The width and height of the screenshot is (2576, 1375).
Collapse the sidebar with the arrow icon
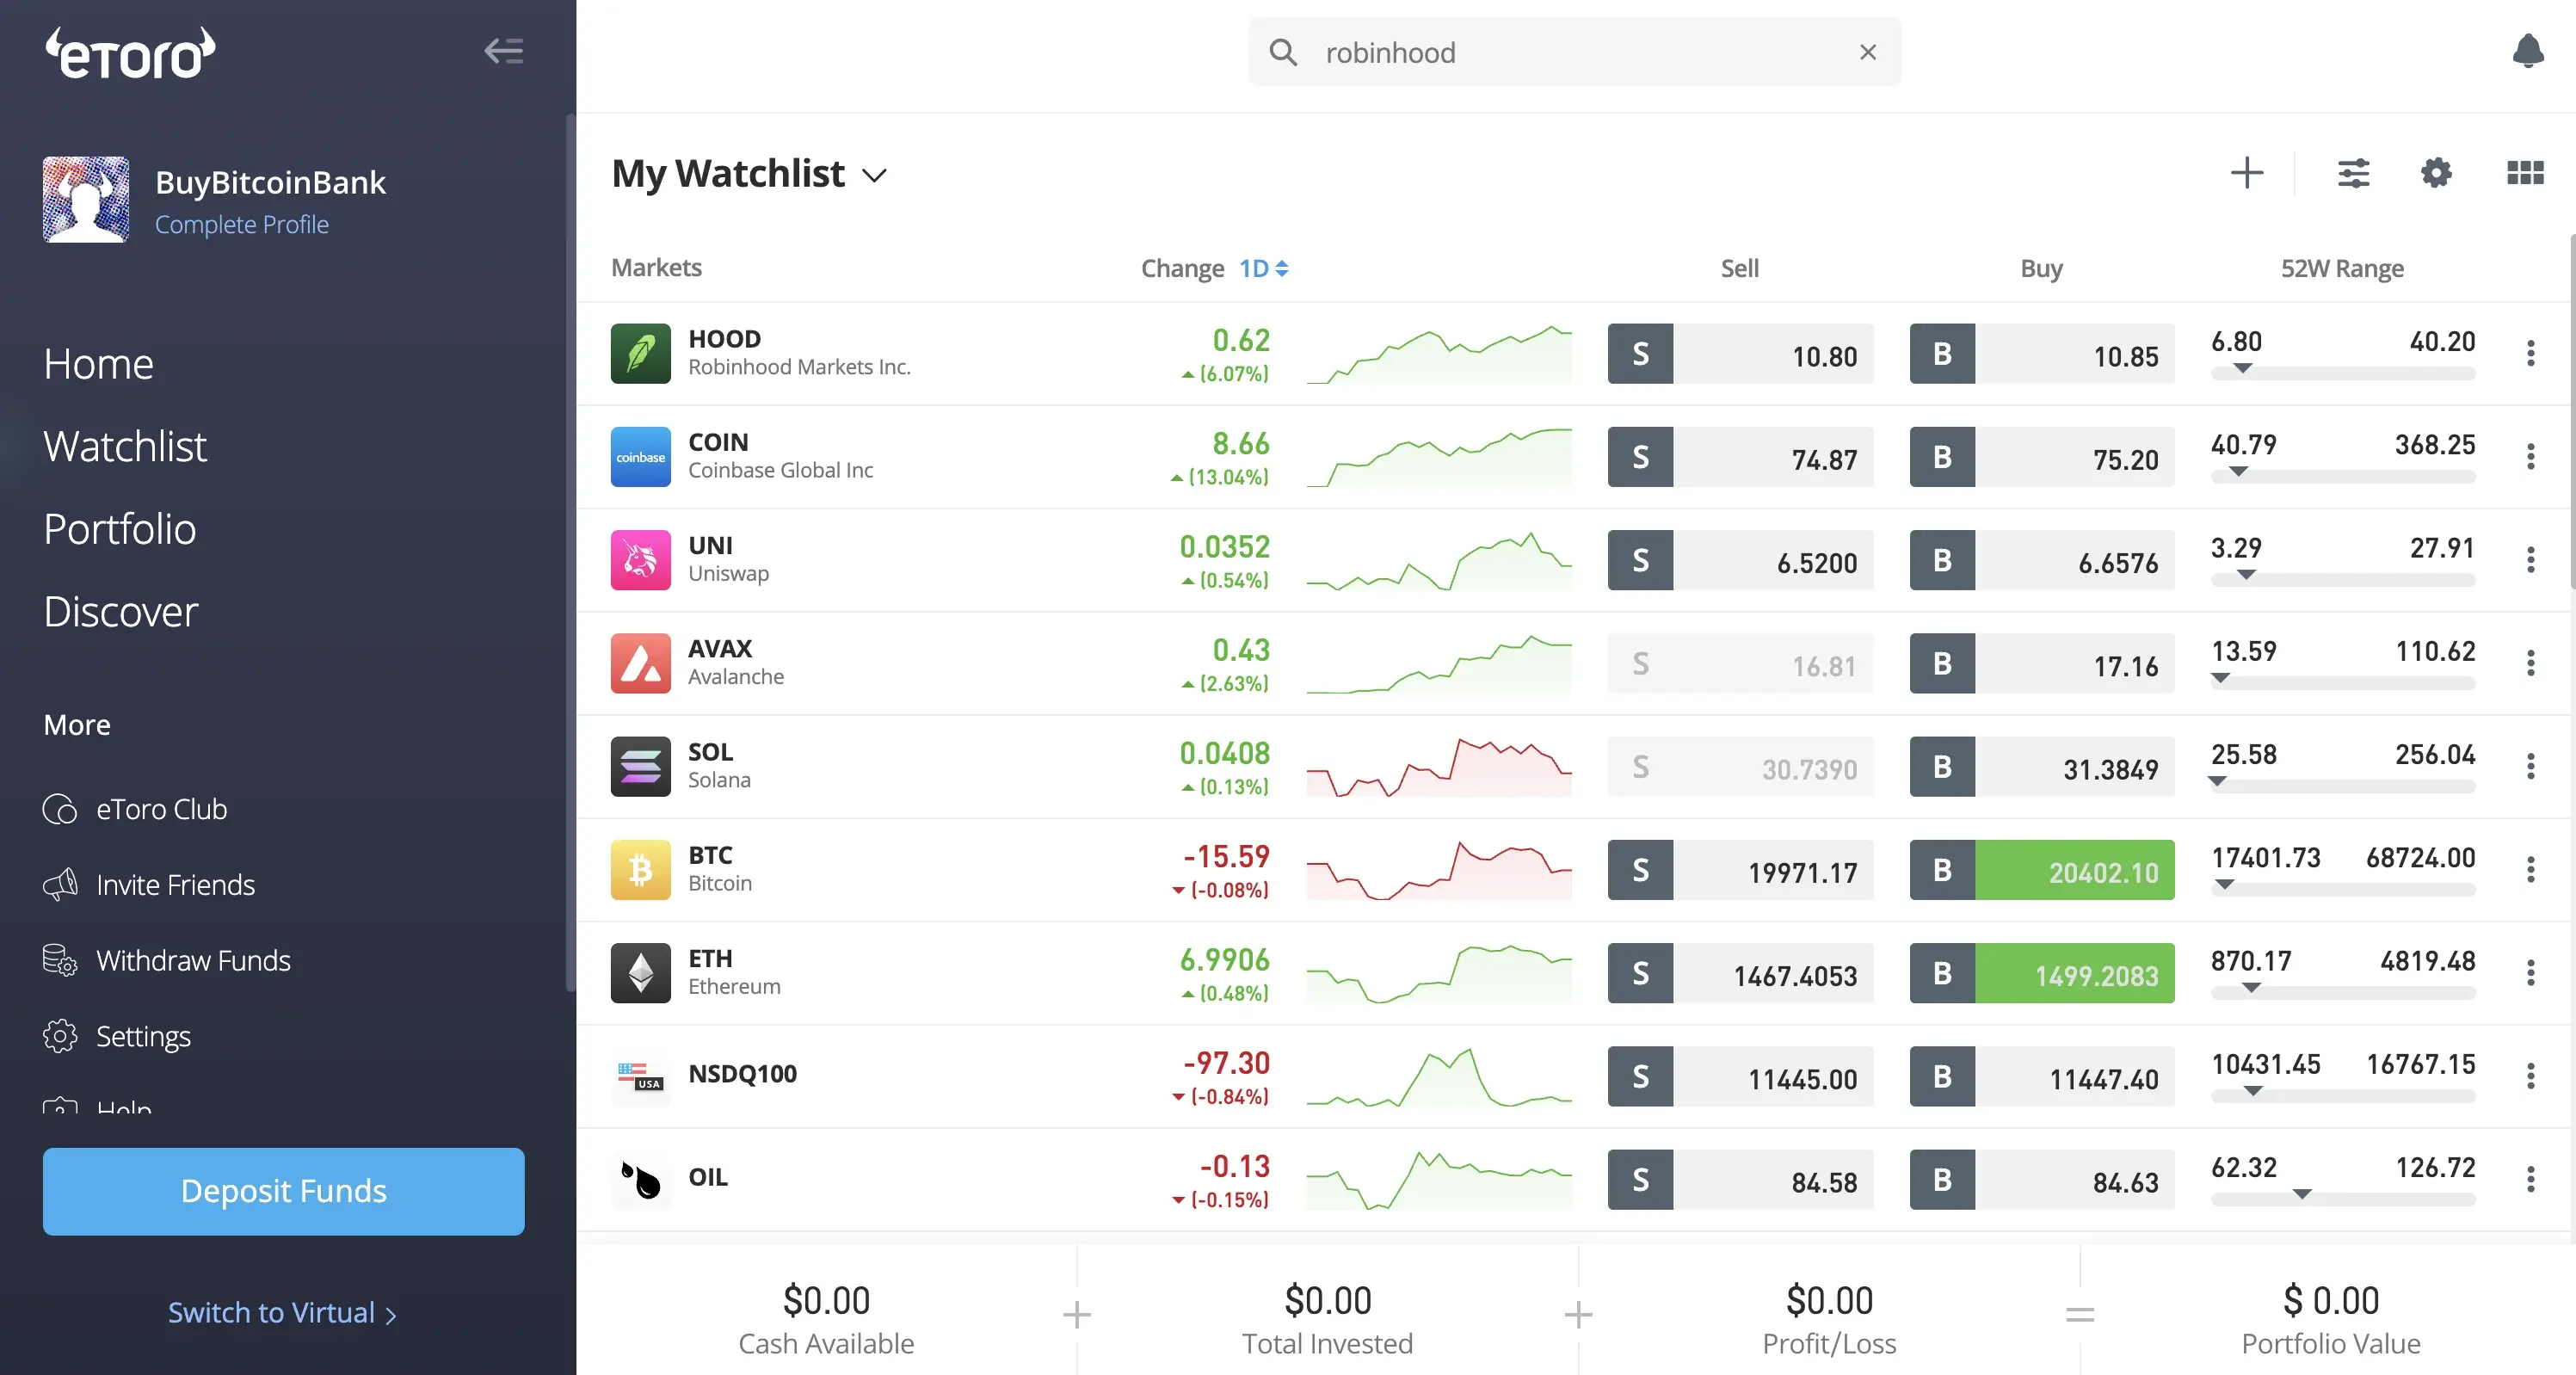(503, 51)
